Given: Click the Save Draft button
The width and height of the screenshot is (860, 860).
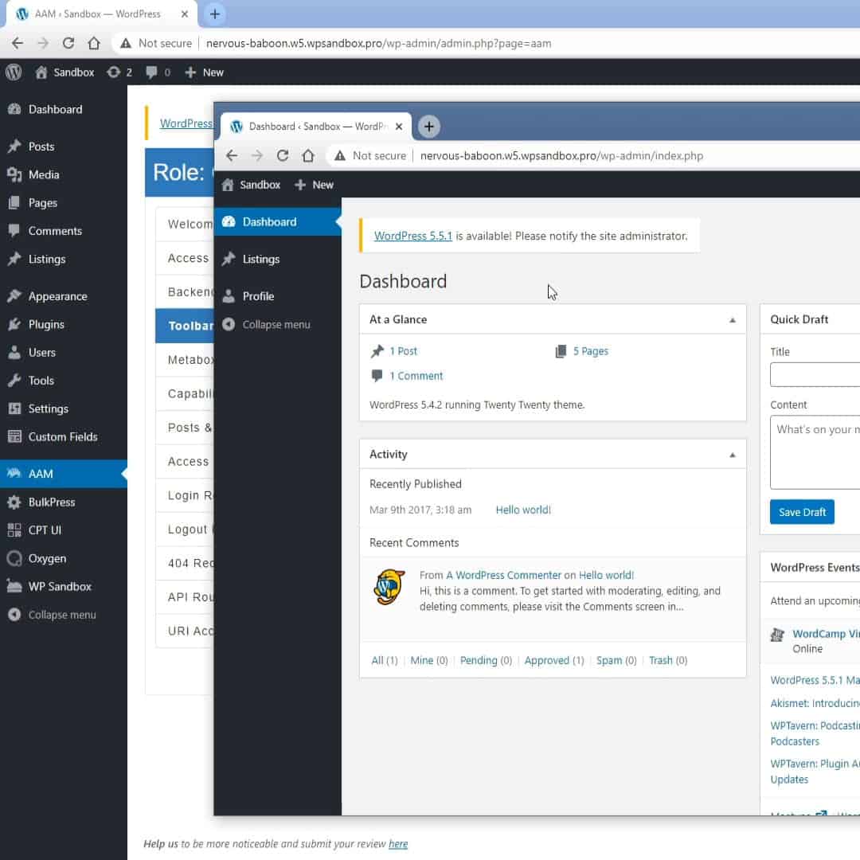Looking at the screenshot, I should pos(802,512).
